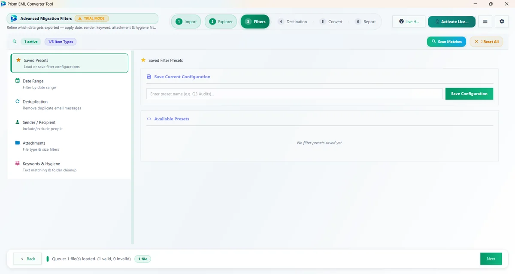Click the Attachments folder icon
The height and width of the screenshot is (274, 515).
pyautogui.click(x=18, y=143)
